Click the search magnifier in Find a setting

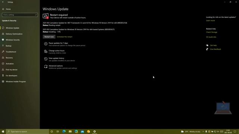pos(36,15)
